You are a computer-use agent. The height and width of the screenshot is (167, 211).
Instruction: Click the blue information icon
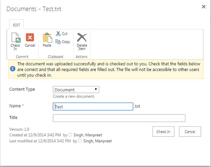[x=13, y=69]
